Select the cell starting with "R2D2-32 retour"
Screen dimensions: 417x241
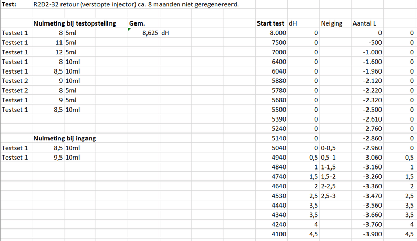[136, 4]
